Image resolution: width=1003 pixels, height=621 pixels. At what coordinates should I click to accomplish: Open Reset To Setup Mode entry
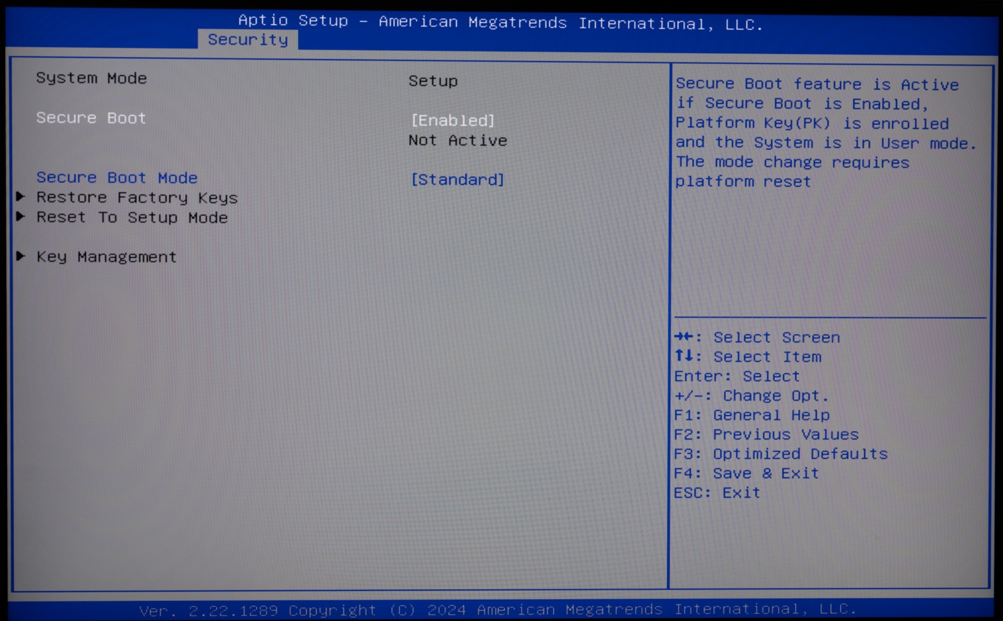coord(132,217)
